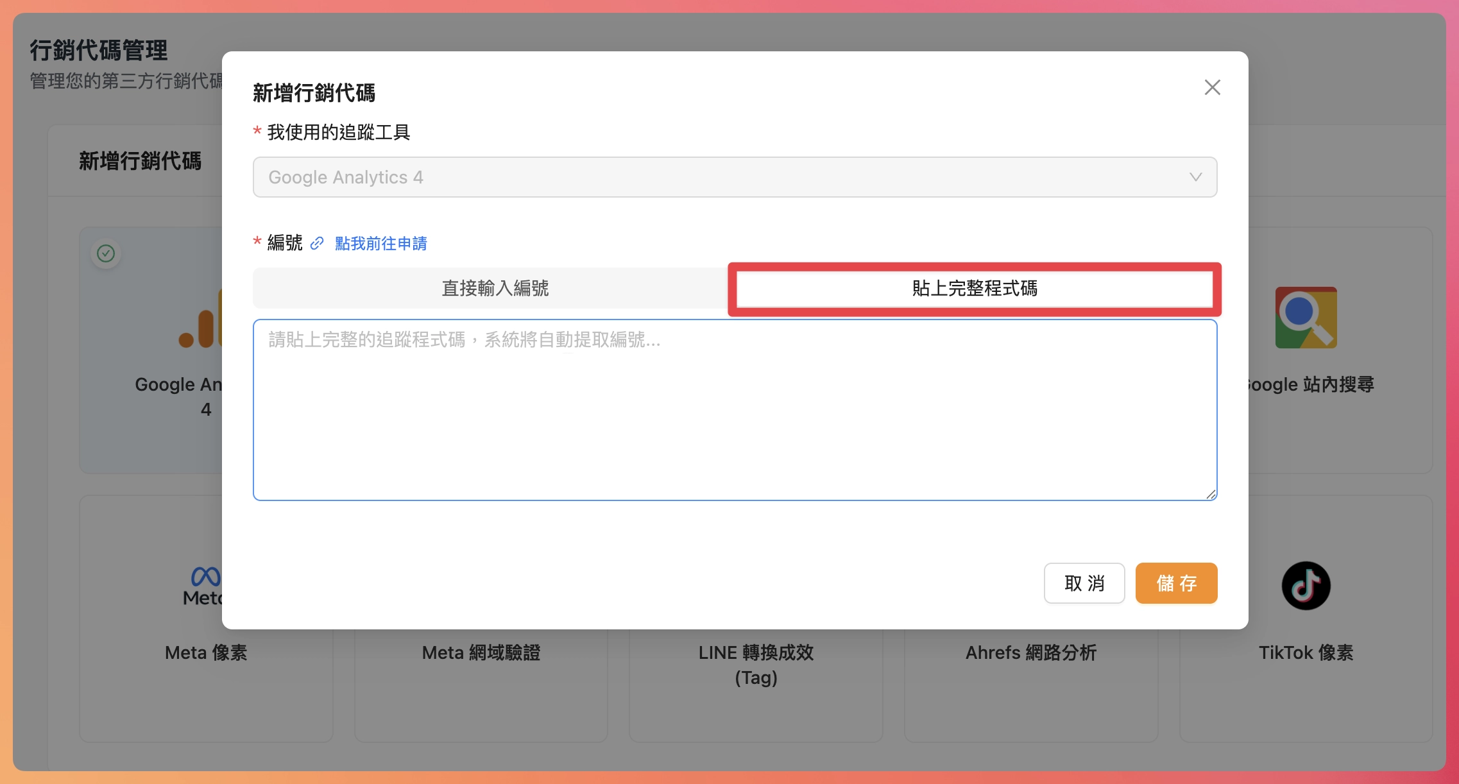The image size is (1459, 784).
Task: Open the 點我前往申請 link
Action: [380, 244]
